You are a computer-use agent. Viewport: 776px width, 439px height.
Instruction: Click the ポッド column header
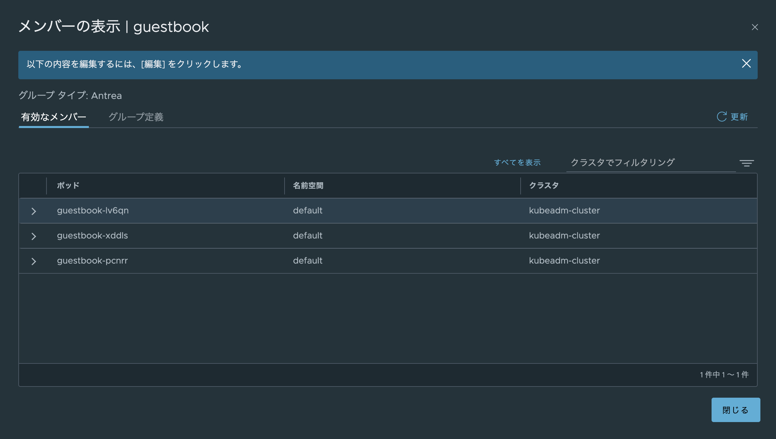[x=68, y=186]
